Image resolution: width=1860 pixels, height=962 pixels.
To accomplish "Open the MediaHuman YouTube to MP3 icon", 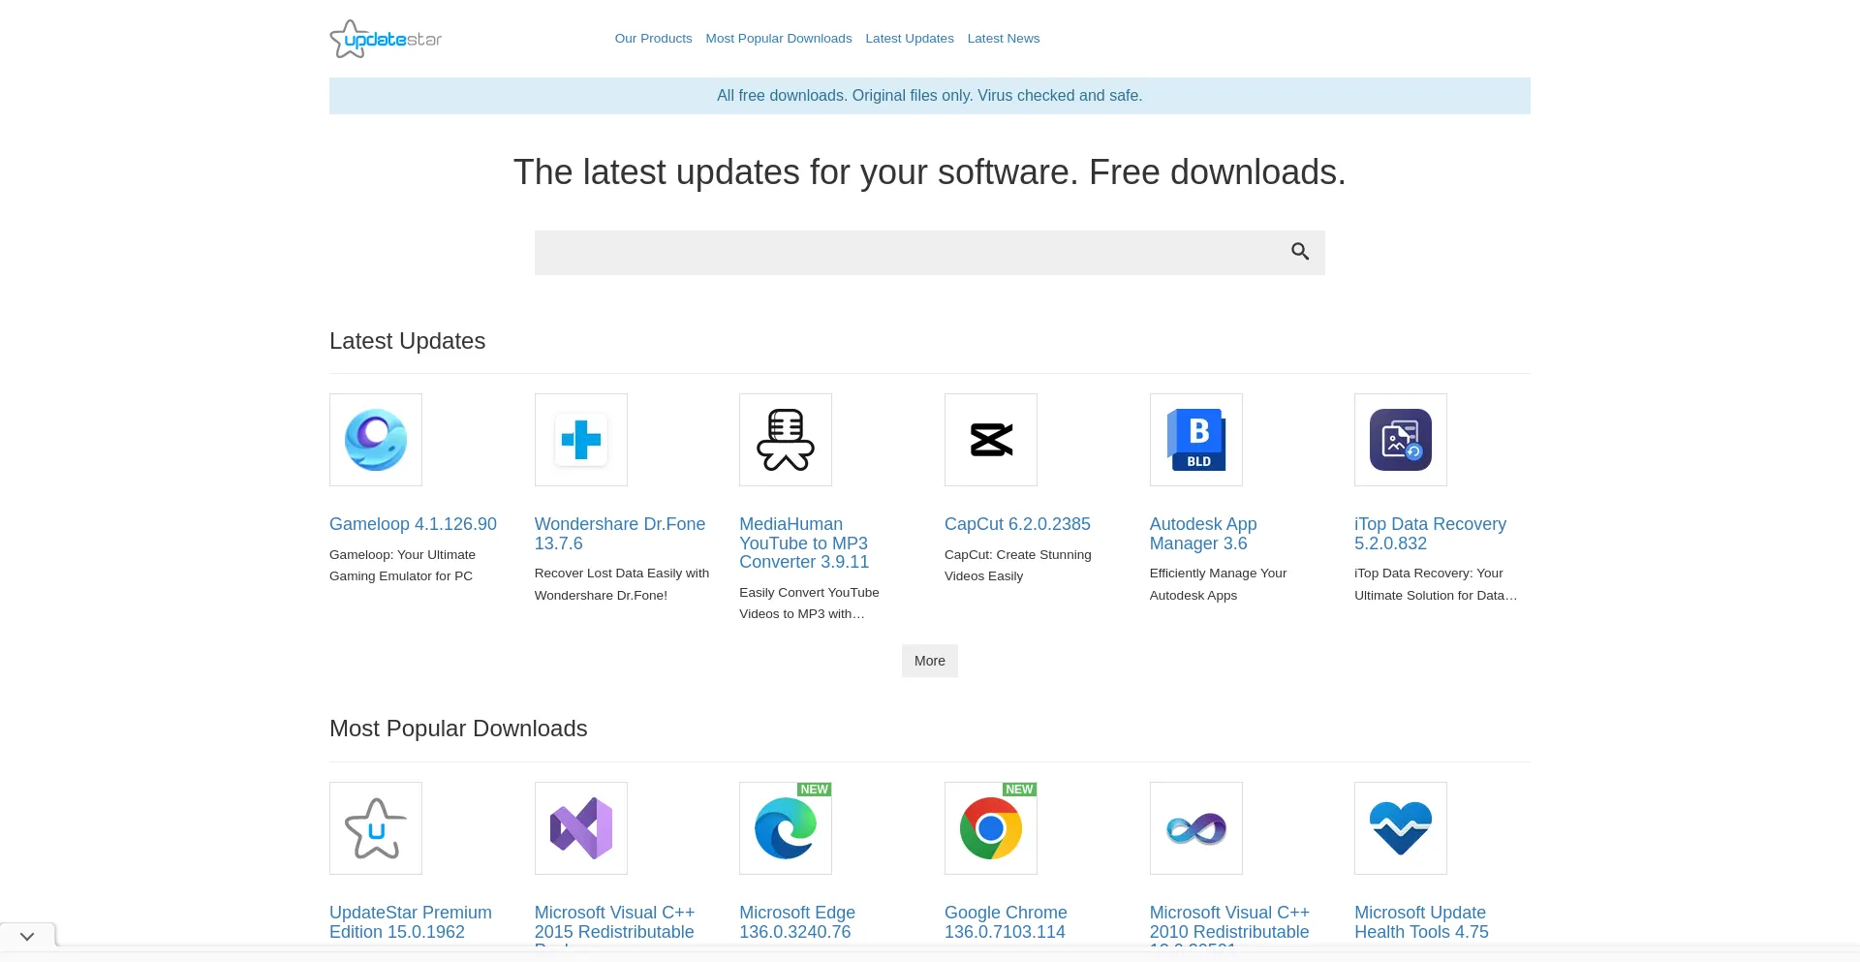I will 786,440.
